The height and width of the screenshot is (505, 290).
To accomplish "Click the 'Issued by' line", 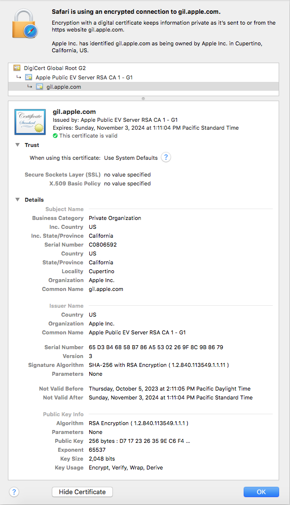I will [x=115, y=120].
